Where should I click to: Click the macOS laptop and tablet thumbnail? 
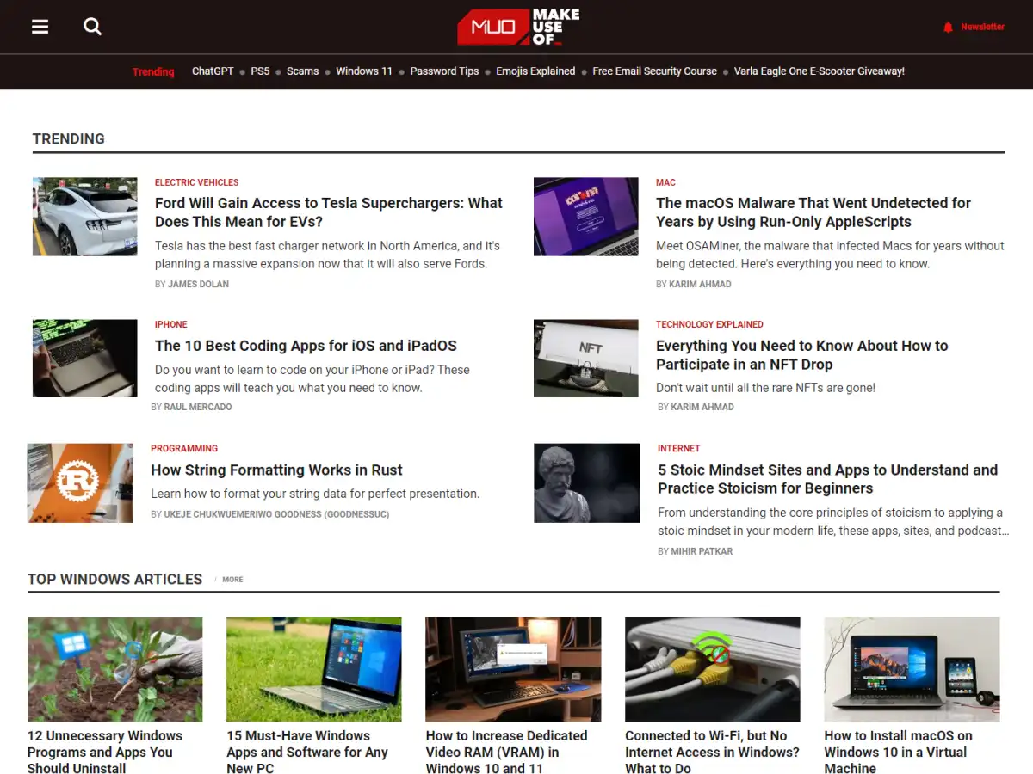coord(912,669)
